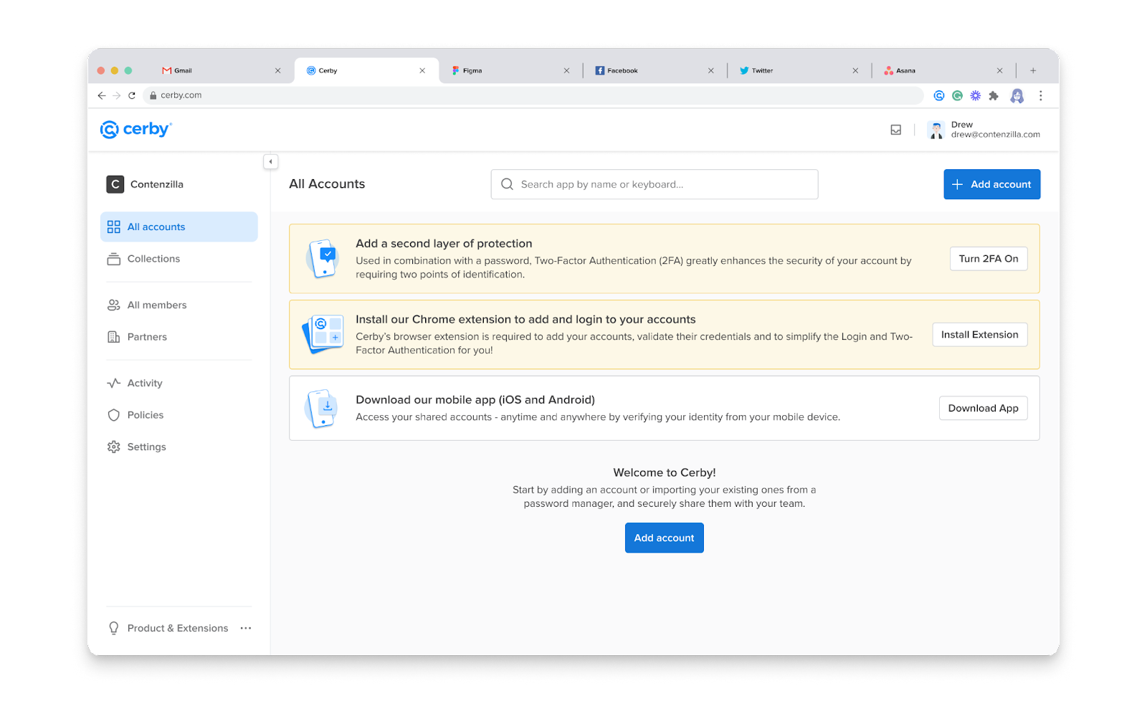Switch to the Asana browser tab
This screenshot has height=704, width=1147.
tap(943, 70)
